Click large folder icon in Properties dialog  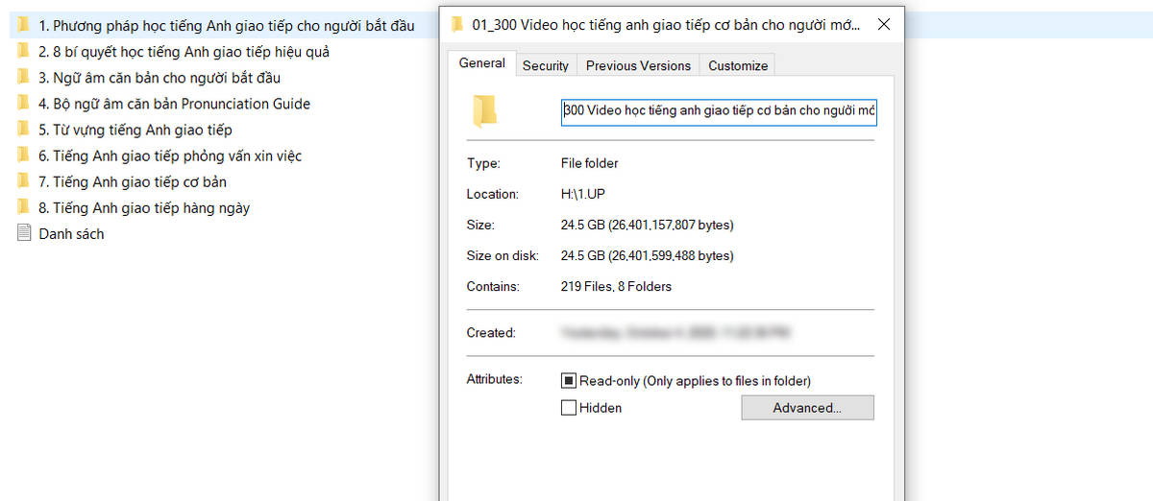pyautogui.click(x=484, y=111)
